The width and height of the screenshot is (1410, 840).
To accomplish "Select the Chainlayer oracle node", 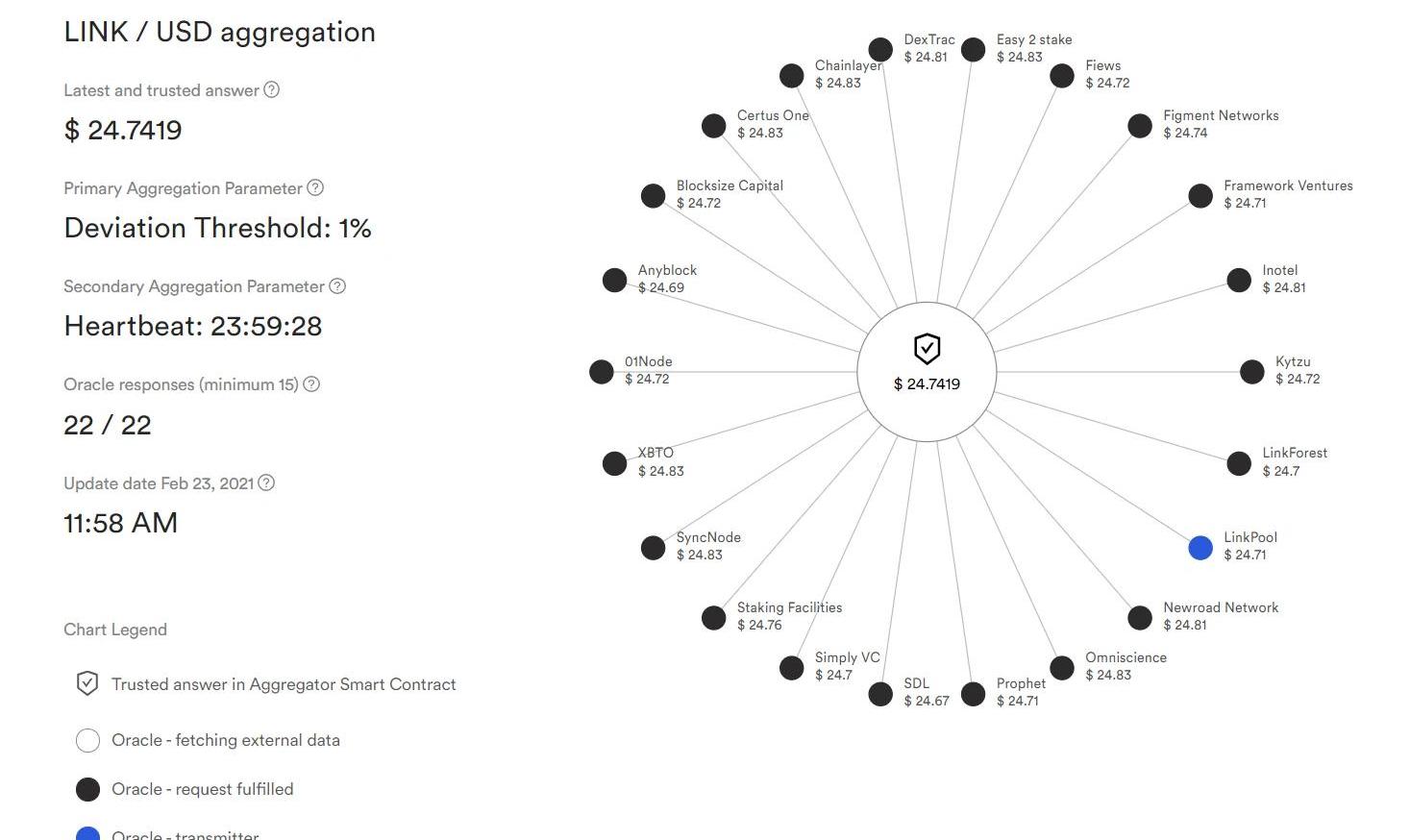I will [791, 76].
